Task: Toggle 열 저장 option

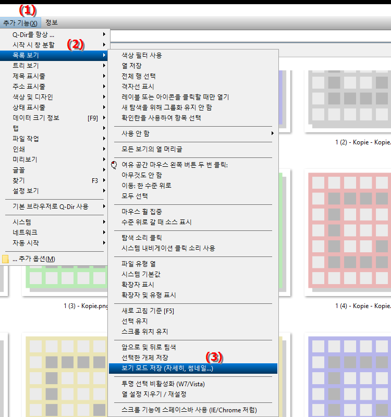Action: [193, 66]
